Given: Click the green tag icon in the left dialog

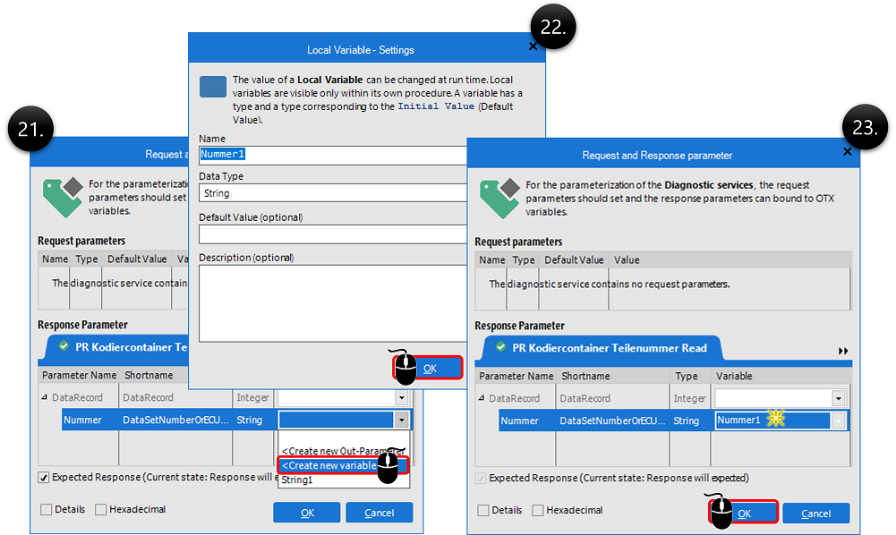Looking at the screenshot, I should tap(63, 197).
